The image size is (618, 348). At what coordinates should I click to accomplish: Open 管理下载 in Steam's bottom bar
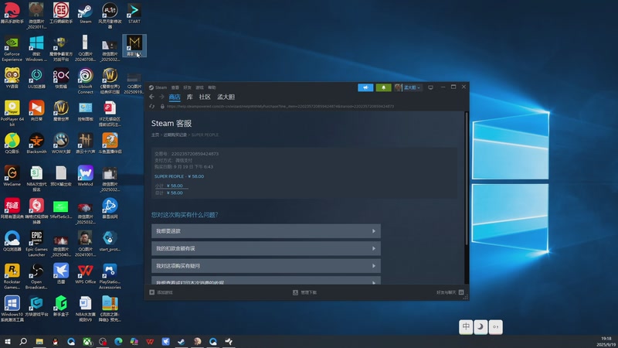click(304, 292)
